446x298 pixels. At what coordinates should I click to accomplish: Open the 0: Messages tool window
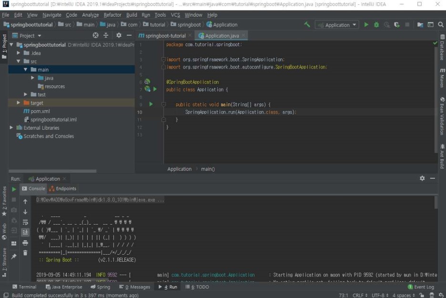pos(134,287)
